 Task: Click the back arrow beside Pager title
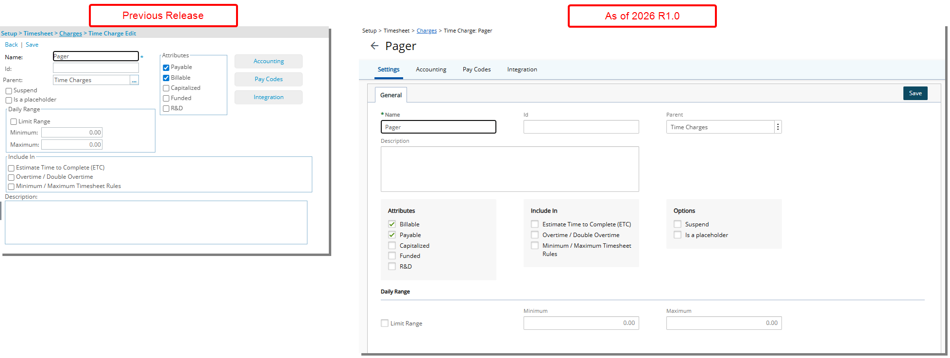click(x=374, y=46)
